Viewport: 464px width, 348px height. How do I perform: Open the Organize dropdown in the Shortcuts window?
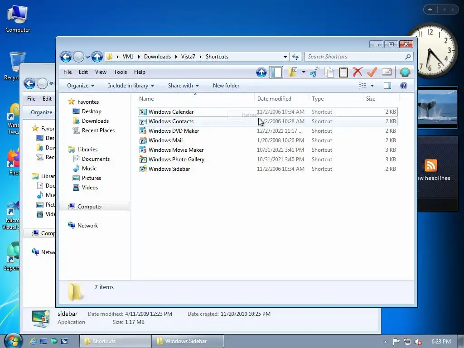click(81, 86)
